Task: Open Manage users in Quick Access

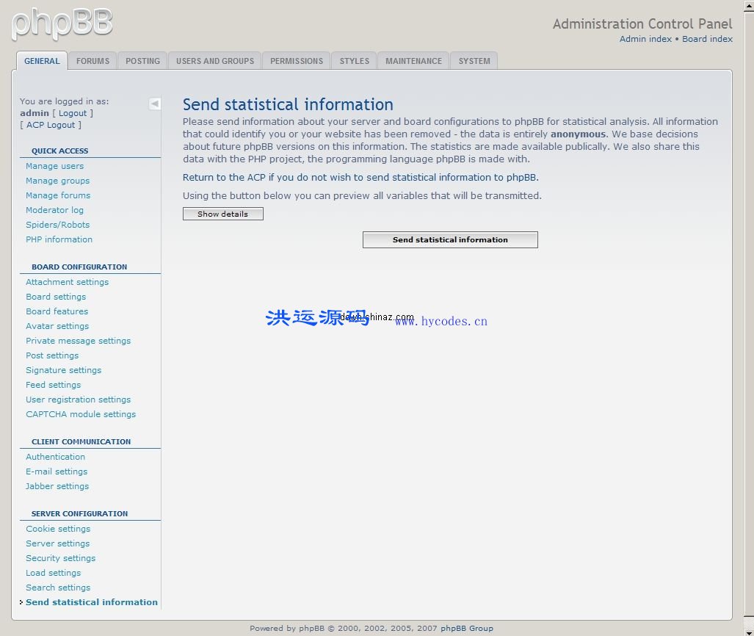Action: pos(55,166)
